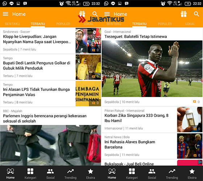
Task: Open hamburger menu in right screenshot
Action: [x=107, y=14]
